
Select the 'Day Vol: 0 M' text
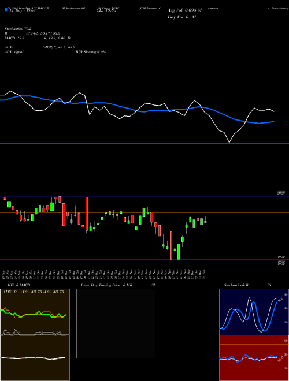pyautogui.click(x=181, y=17)
